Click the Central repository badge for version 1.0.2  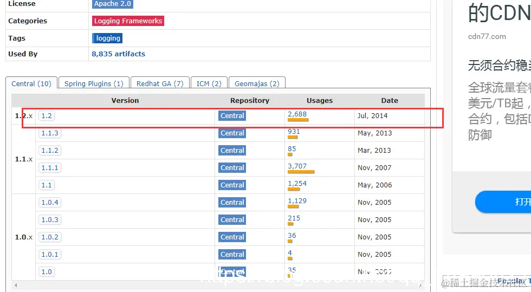tap(232, 237)
